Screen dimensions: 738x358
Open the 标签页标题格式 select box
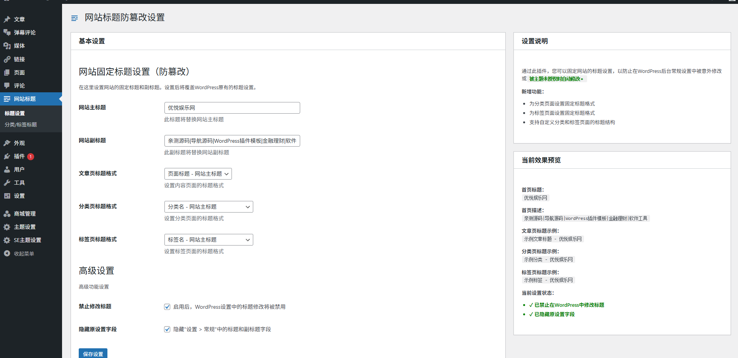(209, 240)
